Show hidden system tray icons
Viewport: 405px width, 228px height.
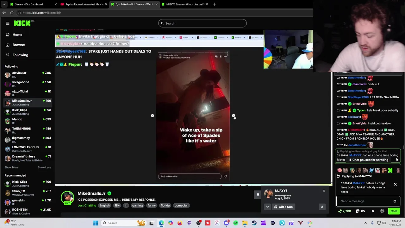click(x=365, y=223)
